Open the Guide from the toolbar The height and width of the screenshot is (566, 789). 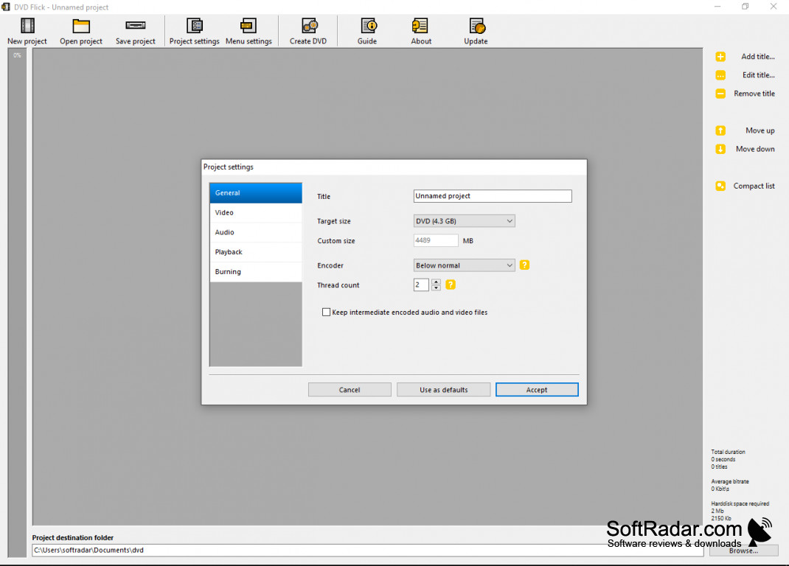(x=366, y=31)
